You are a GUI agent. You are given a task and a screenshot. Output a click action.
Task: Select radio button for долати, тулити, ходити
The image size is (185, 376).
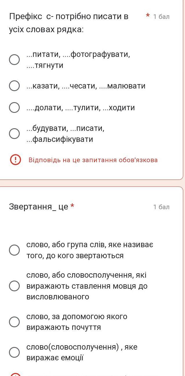[x=14, y=107]
